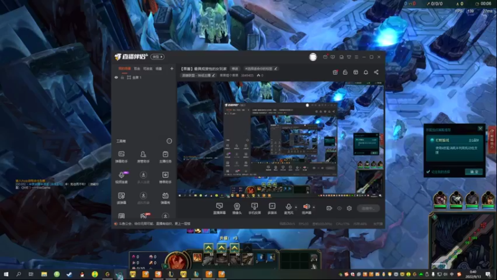The image size is (497, 280).
Task: Add 多媒体 media source
Action: pyautogui.click(x=272, y=208)
